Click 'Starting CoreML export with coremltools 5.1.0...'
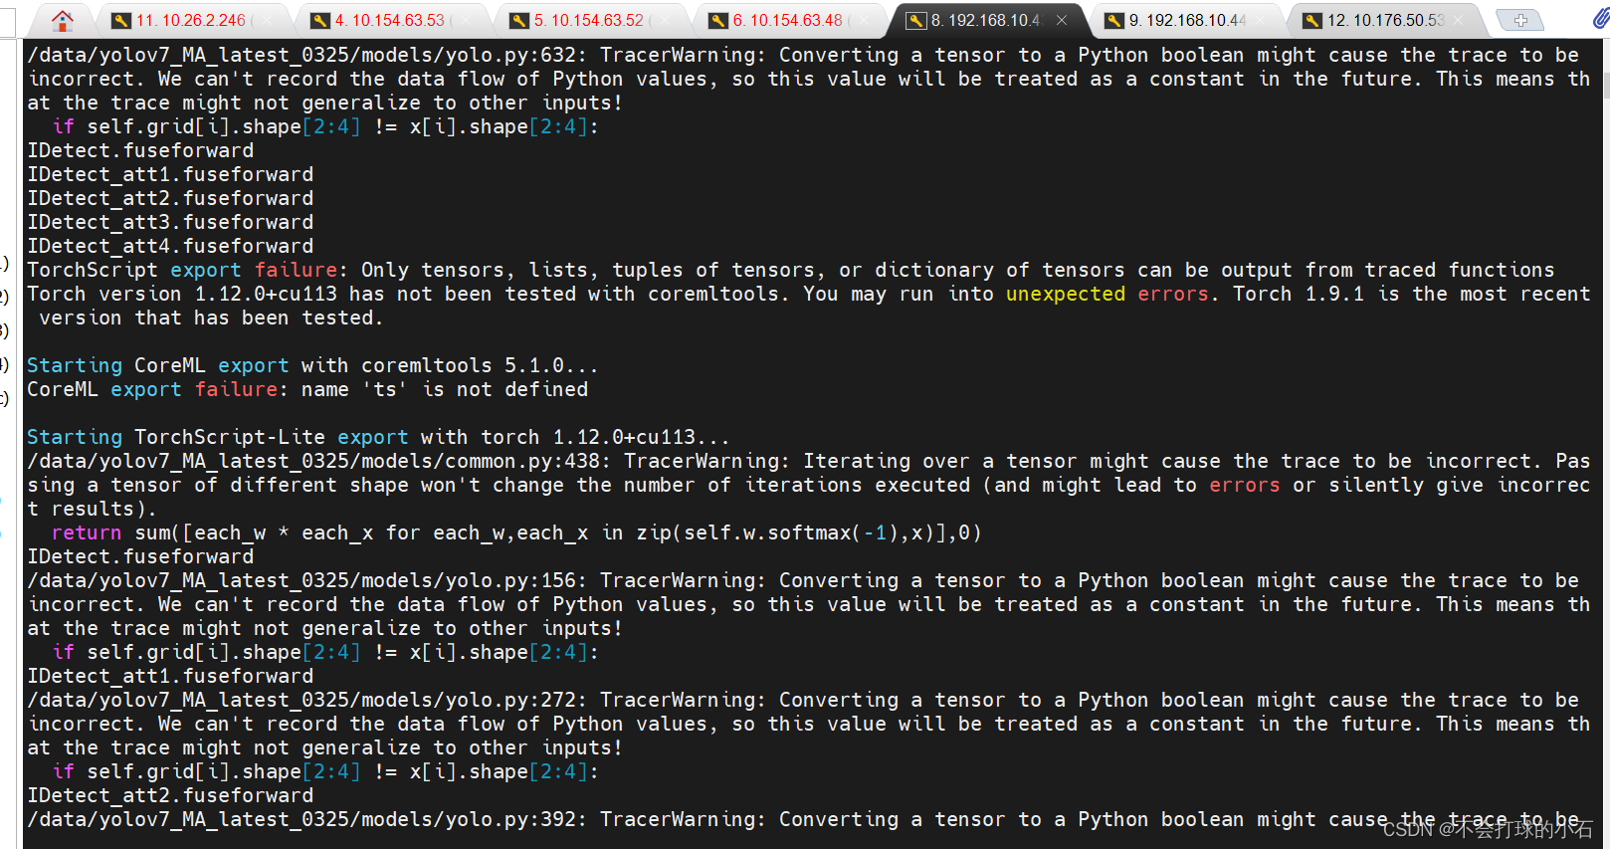The image size is (1610, 849). coord(312,365)
